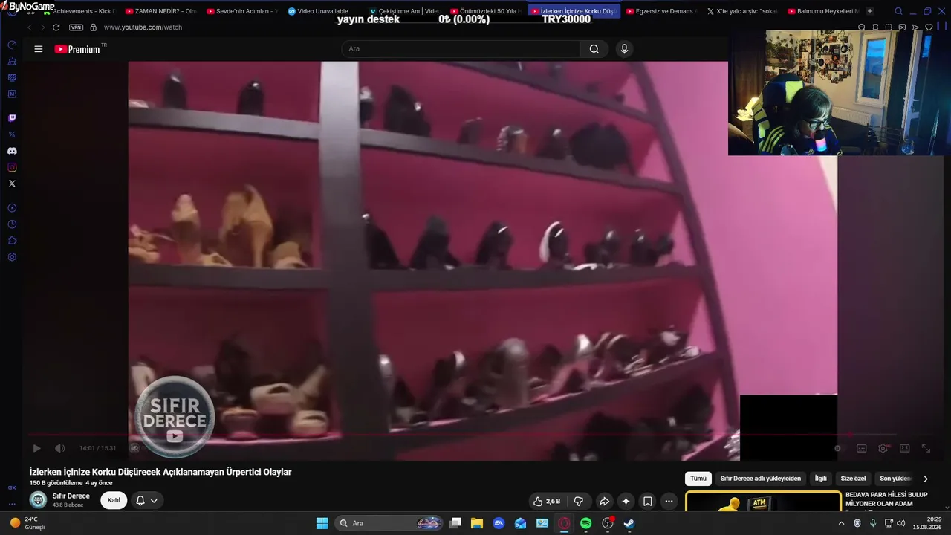The image size is (951, 535).
Task: Enter fullscreen mode in video player
Action: (x=926, y=448)
